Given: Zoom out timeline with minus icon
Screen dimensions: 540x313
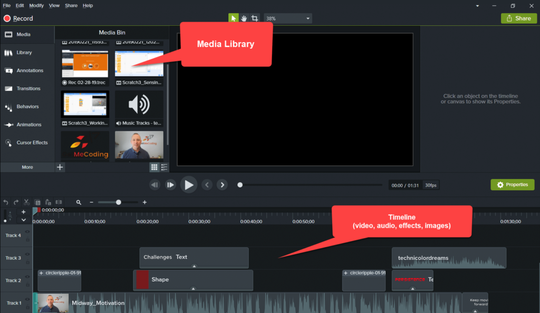Looking at the screenshot, I should pos(91,202).
